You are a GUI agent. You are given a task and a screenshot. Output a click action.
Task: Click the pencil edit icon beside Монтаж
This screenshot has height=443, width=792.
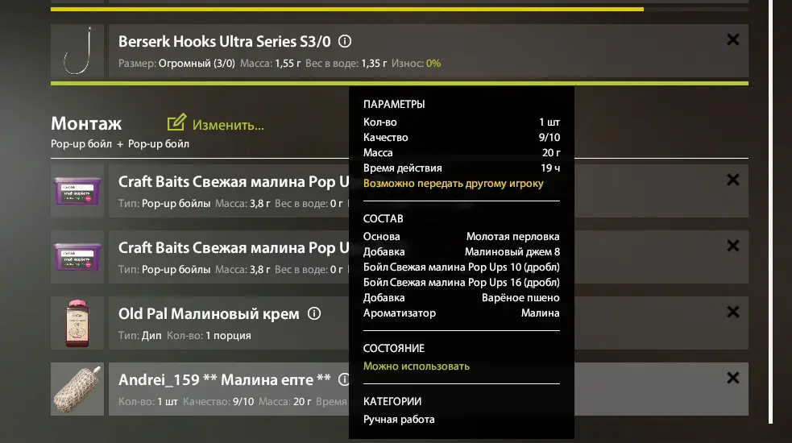pos(176,123)
